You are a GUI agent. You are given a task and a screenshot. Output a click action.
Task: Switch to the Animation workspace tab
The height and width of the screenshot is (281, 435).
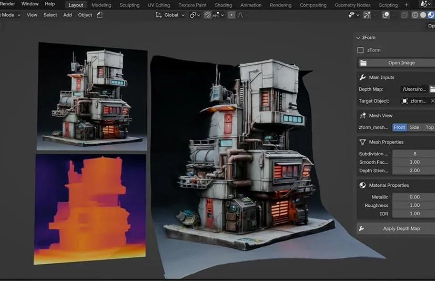tap(251, 5)
